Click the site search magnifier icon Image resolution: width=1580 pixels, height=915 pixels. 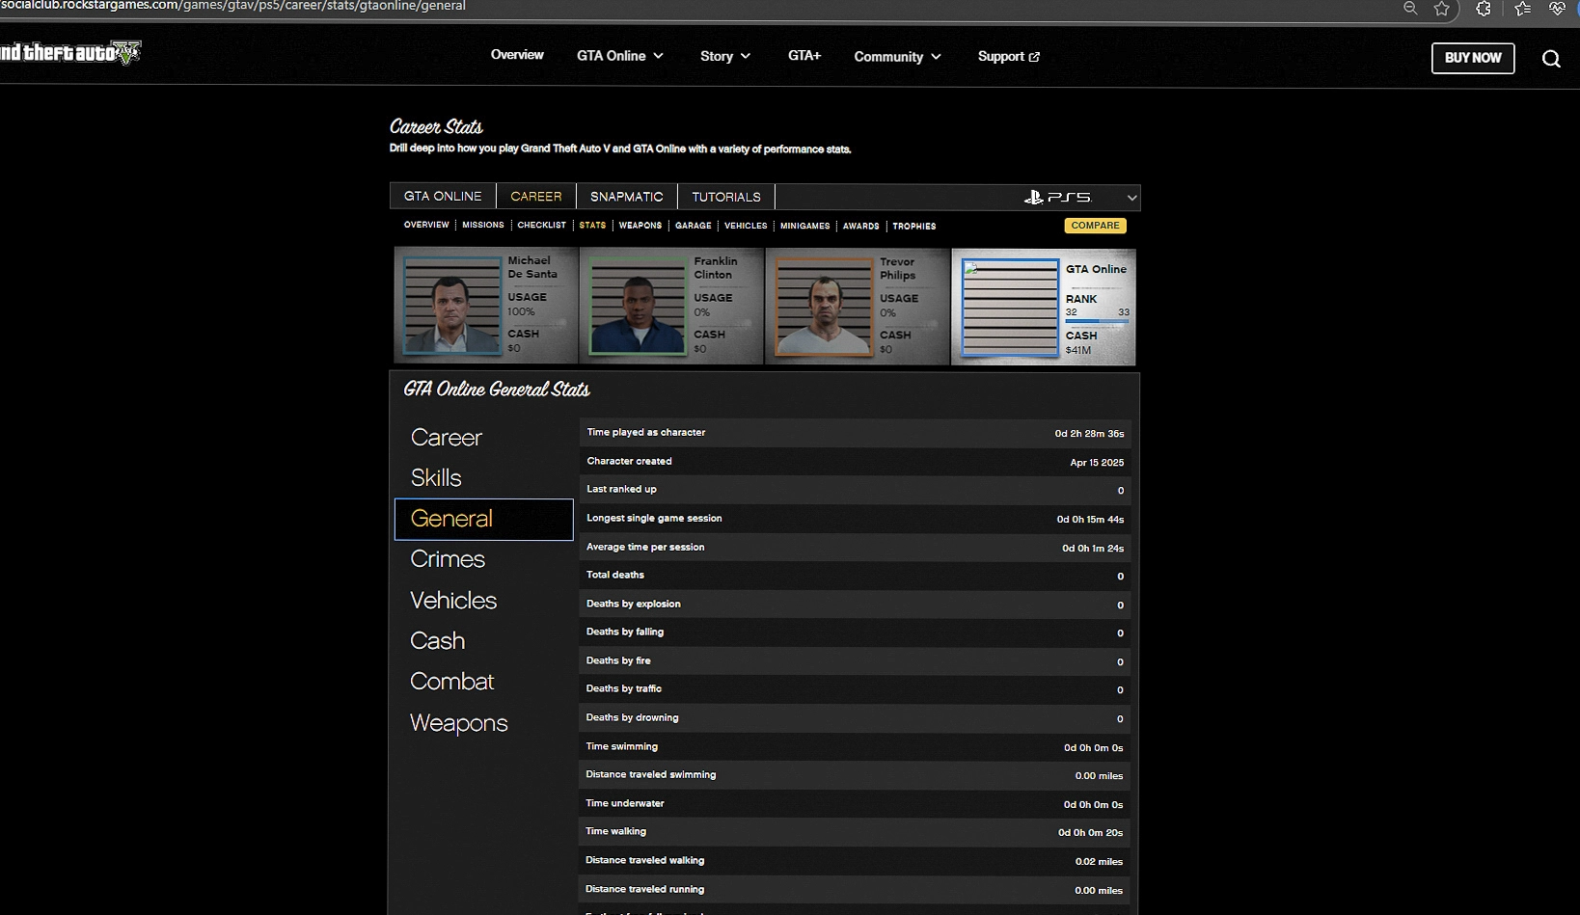[x=1550, y=59]
